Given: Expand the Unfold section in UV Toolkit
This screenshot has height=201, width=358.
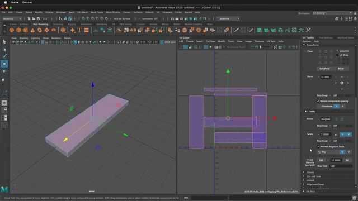Looking at the screenshot, I should [x=304, y=180].
